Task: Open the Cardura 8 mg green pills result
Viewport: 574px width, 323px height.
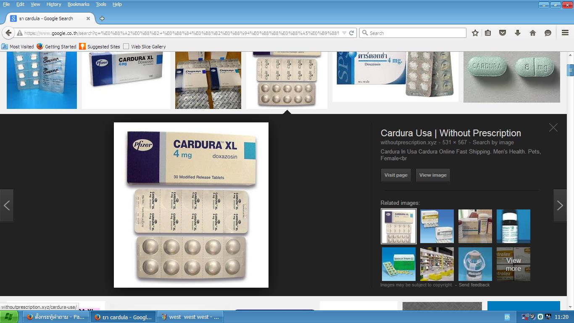Action: click(x=512, y=77)
